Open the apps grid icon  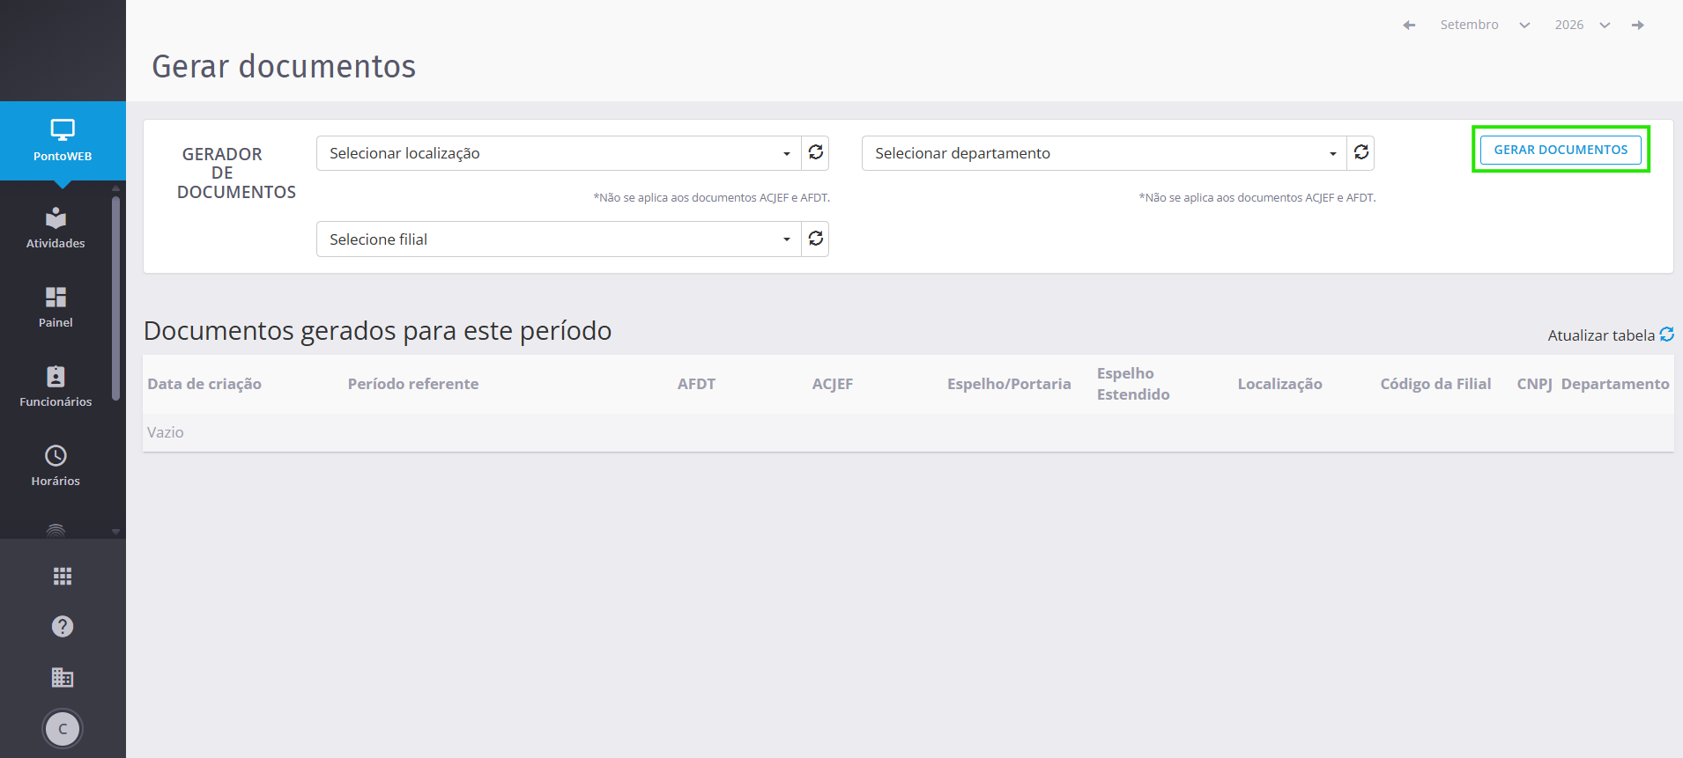coord(63,576)
